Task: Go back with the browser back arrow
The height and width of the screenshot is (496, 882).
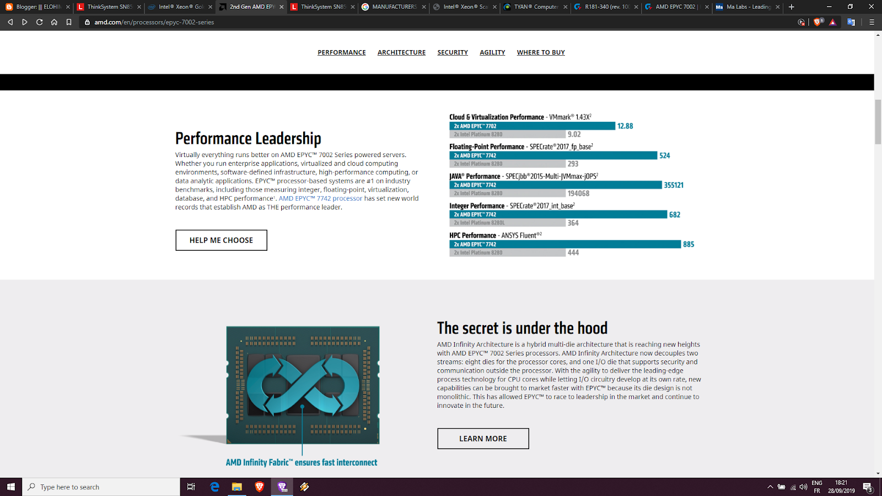Action: coord(10,22)
